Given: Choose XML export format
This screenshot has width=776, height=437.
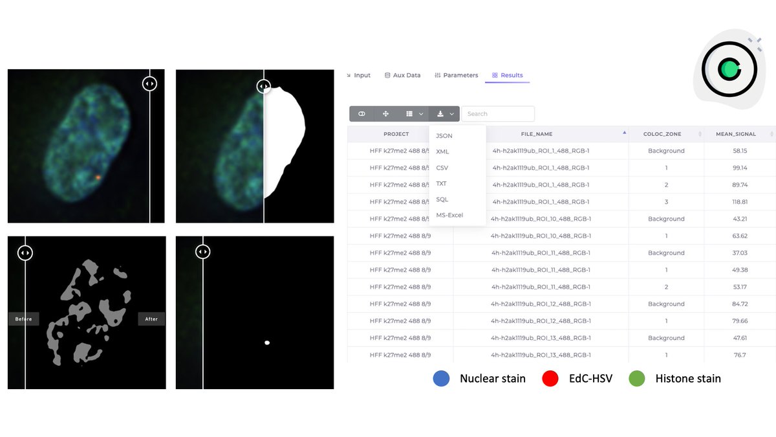Looking at the screenshot, I should (442, 151).
